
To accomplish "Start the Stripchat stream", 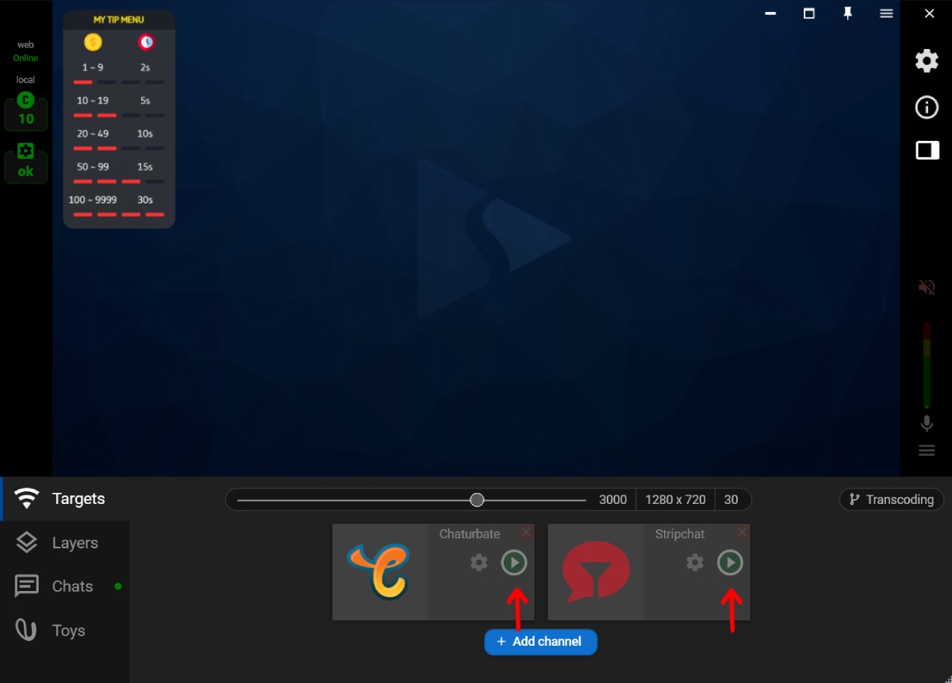I will click(x=730, y=563).
